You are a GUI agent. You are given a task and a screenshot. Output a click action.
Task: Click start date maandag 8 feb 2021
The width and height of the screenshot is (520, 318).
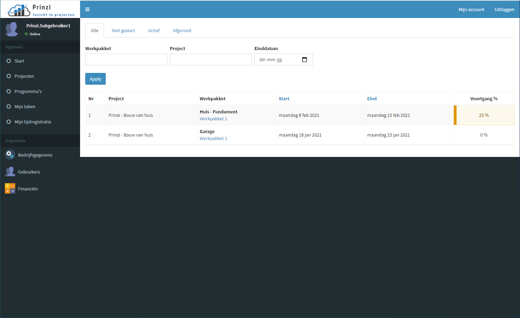click(x=299, y=115)
